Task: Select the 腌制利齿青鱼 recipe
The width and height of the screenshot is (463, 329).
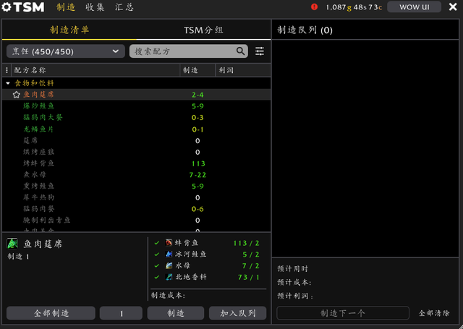Action: pyautogui.click(x=137, y=220)
